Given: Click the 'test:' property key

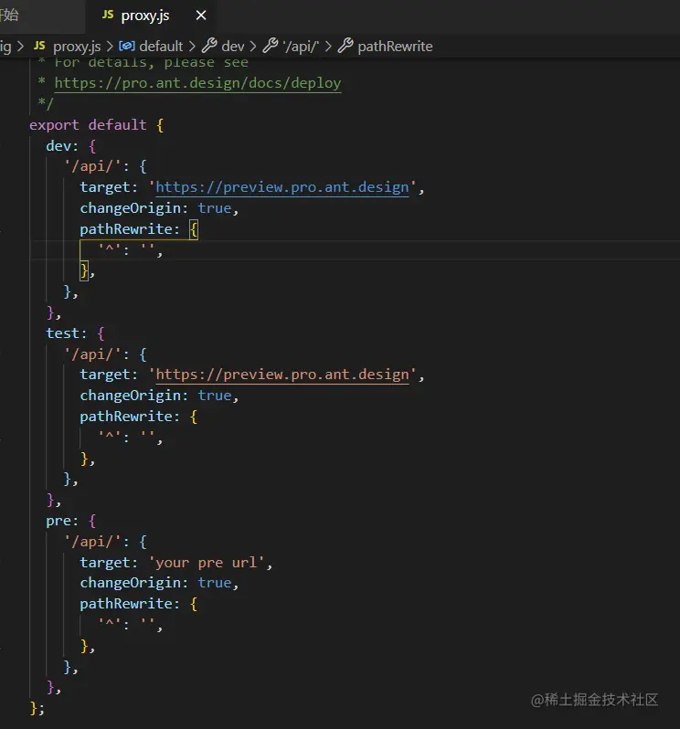Looking at the screenshot, I should tap(66, 333).
